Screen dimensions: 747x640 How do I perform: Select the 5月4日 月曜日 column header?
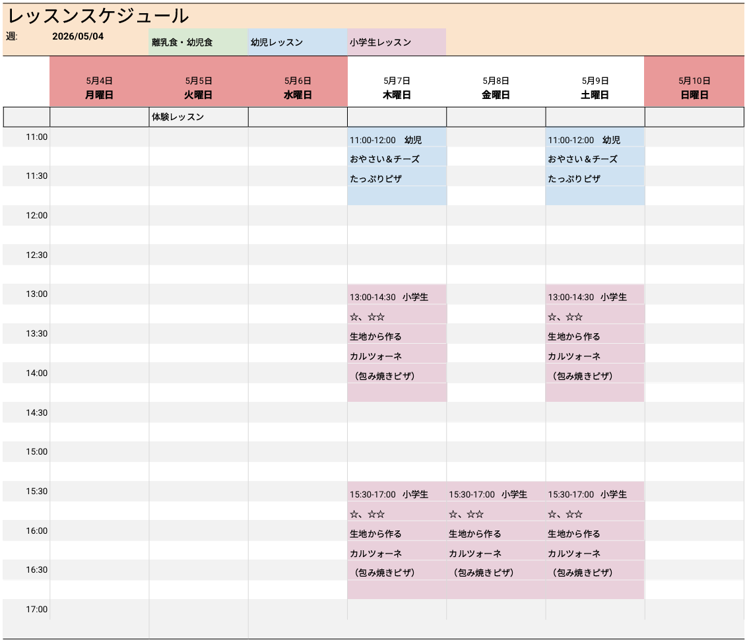pyautogui.click(x=99, y=88)
